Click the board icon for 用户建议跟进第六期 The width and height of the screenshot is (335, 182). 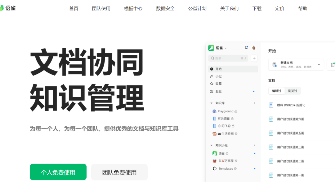click(x=271, y=119)
